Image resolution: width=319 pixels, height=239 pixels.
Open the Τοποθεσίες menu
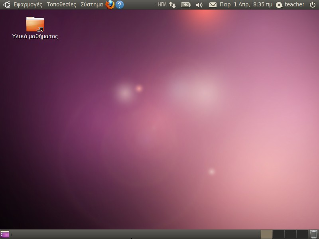[x=61, y=4]
